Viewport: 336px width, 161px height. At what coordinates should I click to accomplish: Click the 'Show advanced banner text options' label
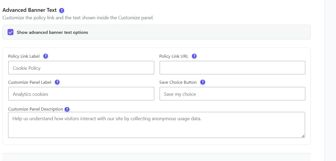click(52, 32)
